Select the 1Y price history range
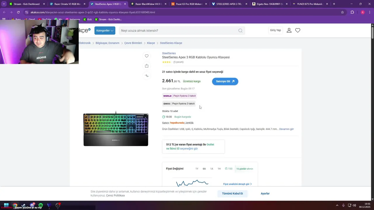This screenshot has width=374, height=210. click(x=197, y=169)
